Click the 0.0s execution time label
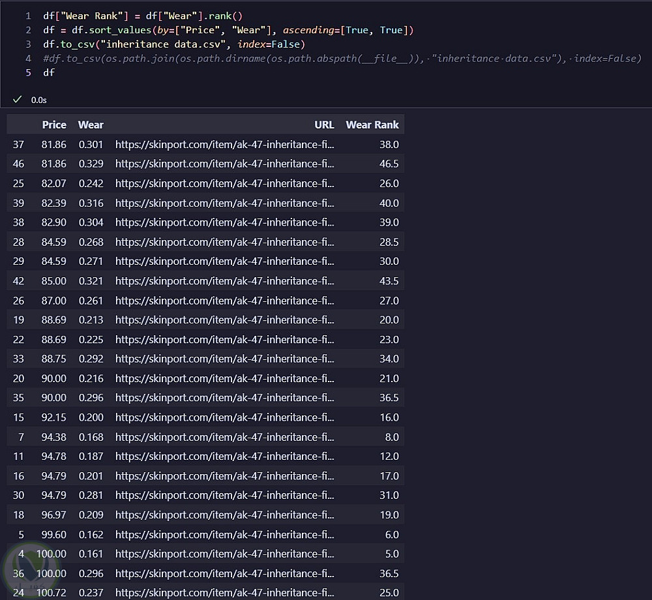652x600 pixels. coord(38,100)
